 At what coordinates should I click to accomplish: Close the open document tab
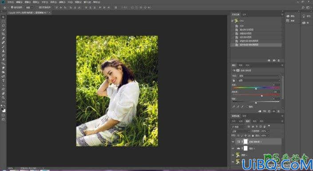coord(50,12)
